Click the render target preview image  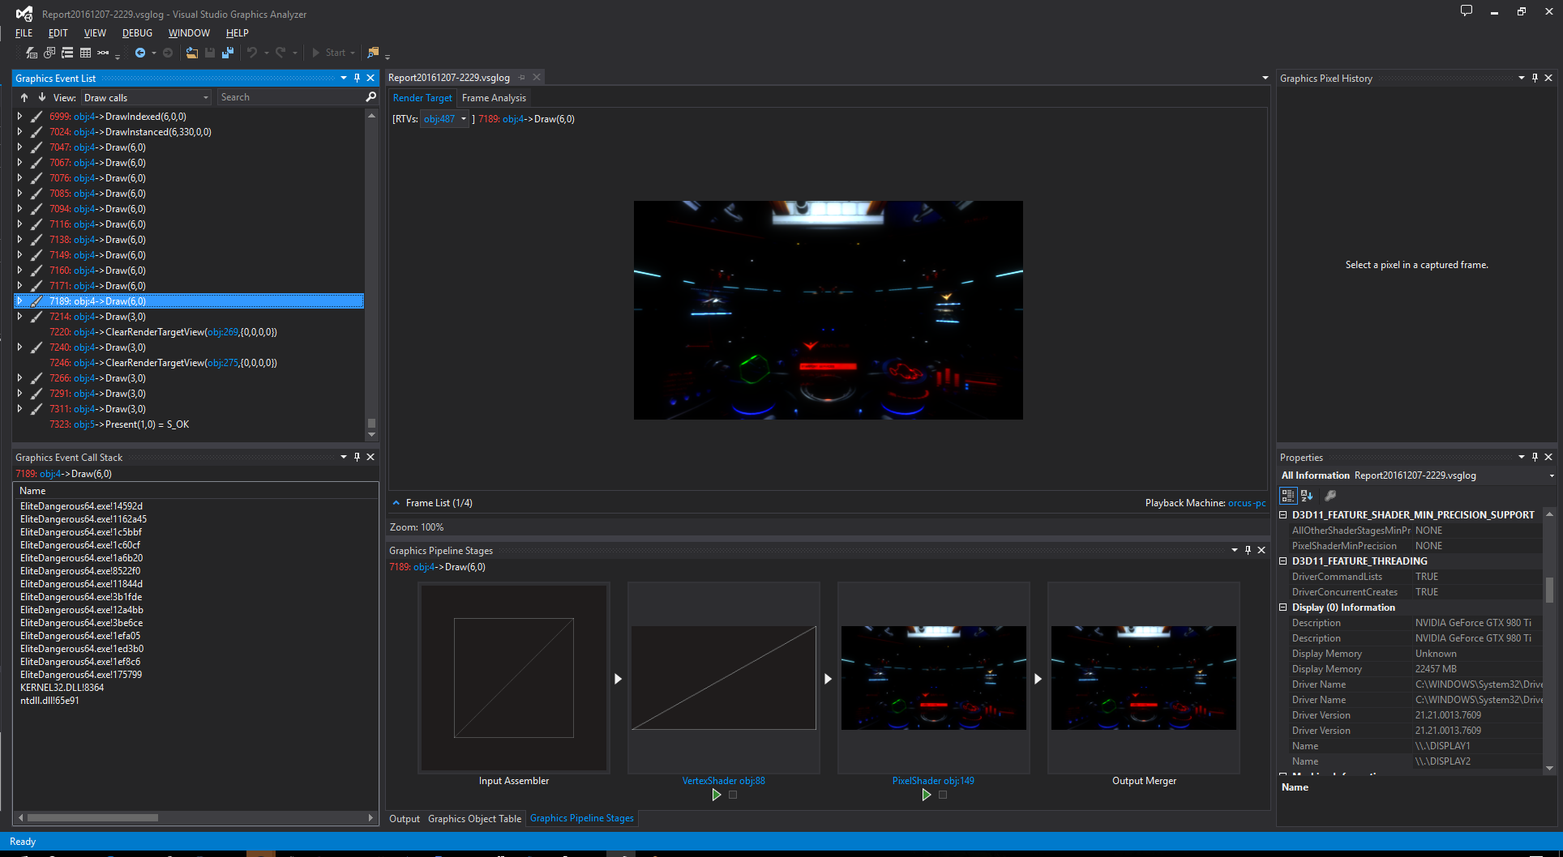pos(828,310)
